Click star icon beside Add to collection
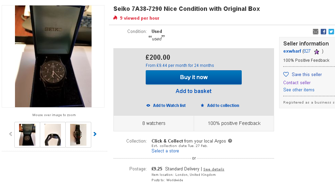 [202, 106]
